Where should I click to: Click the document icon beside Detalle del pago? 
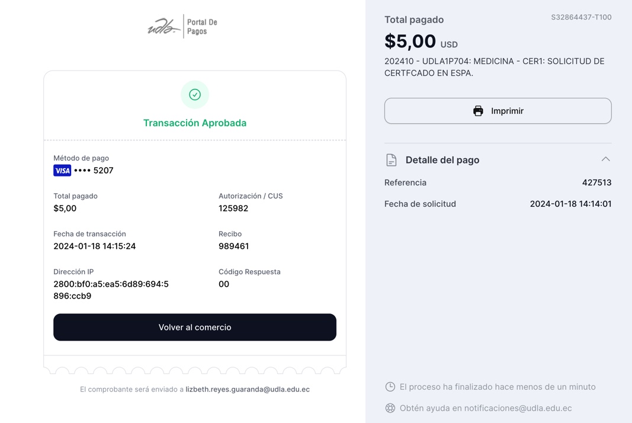[391, 160]
